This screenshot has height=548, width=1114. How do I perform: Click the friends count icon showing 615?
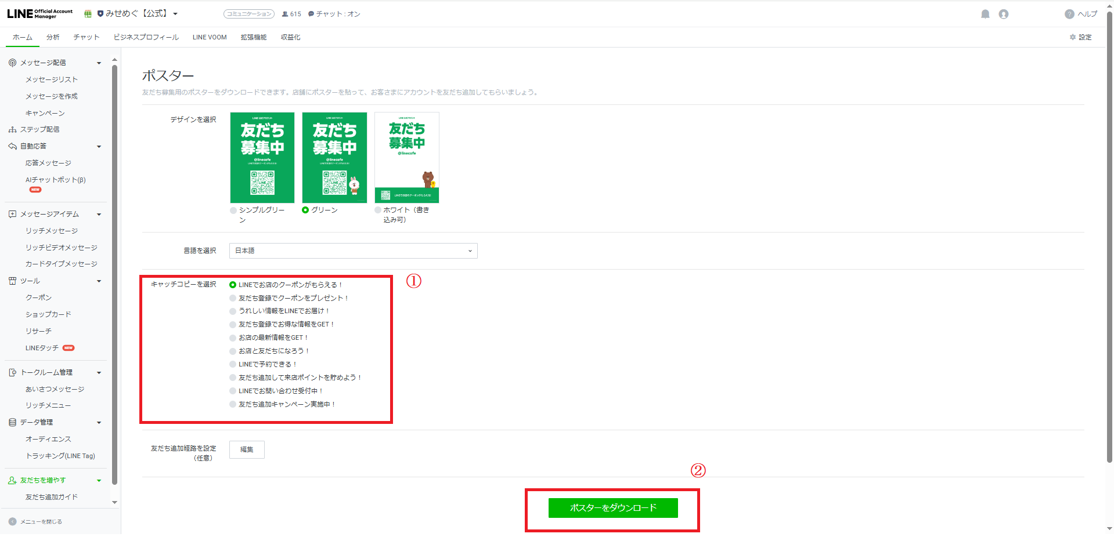pyautogui.click(x=285, y=14)
